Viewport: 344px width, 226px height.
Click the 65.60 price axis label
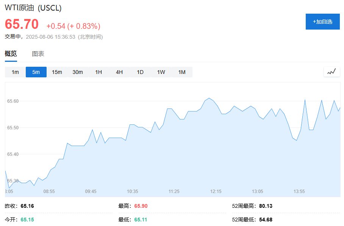[13, 101]
